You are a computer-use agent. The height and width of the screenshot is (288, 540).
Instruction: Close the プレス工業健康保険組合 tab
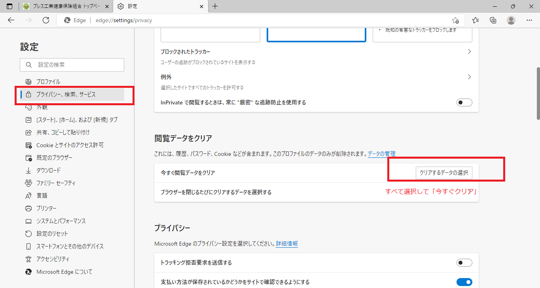point(107,7)
